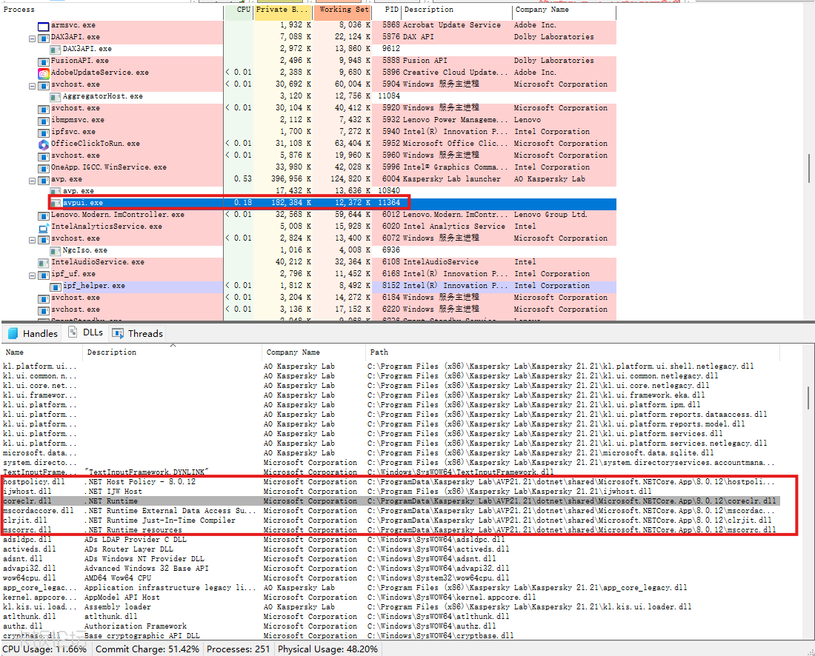Select the coreclr.dll row
Image resolution: width=815 pixels, height=656 pixels.
pyautogui.click(x=390, y=501)
